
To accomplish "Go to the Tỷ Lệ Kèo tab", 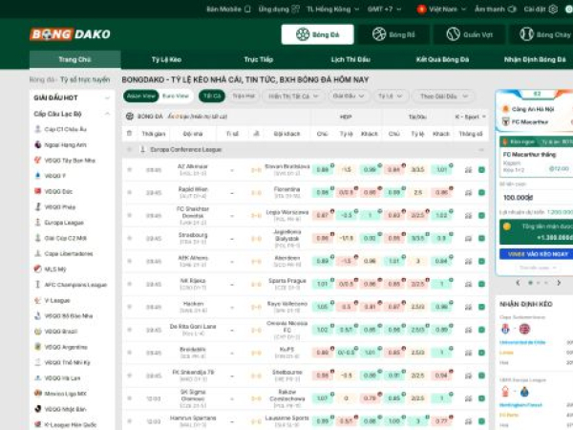I will coord(169,59).
